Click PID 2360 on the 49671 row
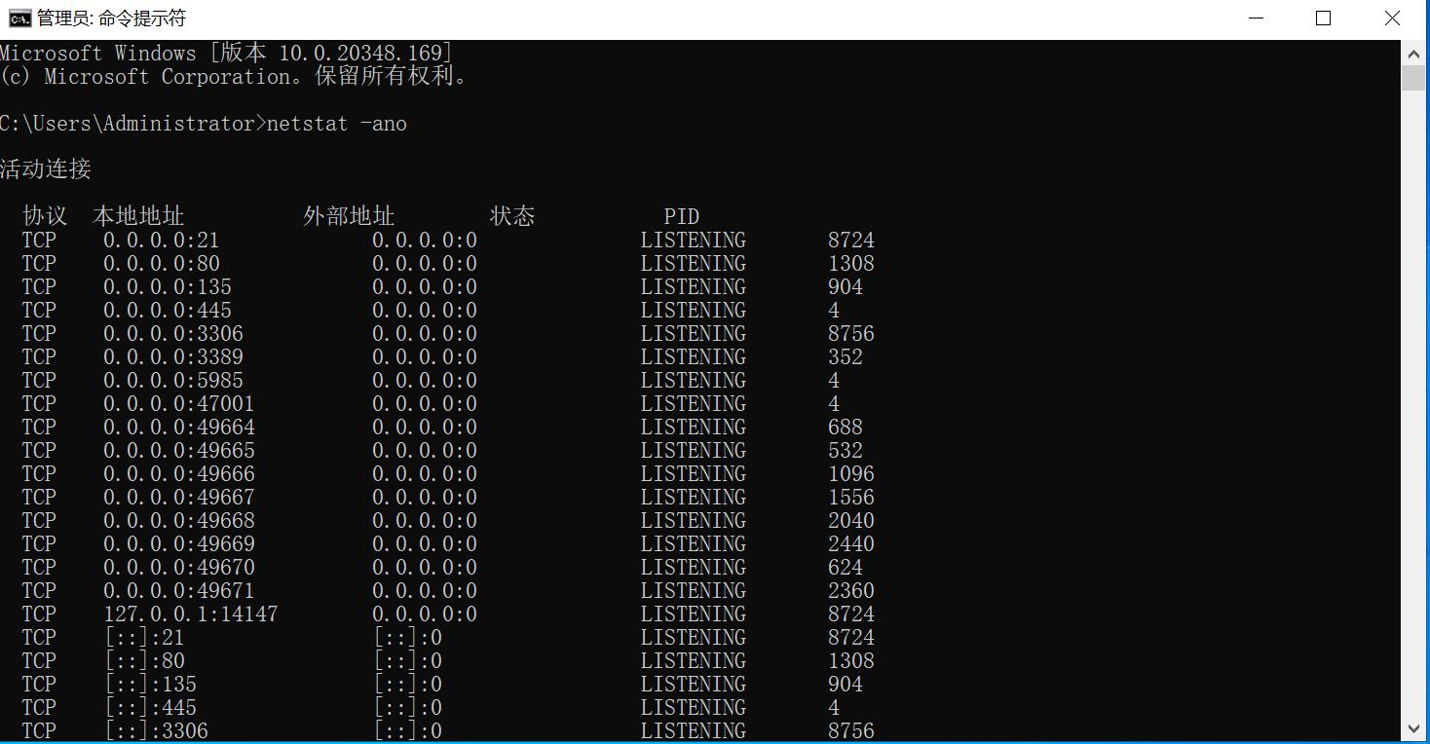The image size is (1430, 744). (851, 590)
